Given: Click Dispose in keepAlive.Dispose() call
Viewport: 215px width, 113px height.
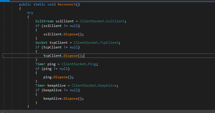Looking at the screenshot, I should pyautogui.click(x=71, y=99).
